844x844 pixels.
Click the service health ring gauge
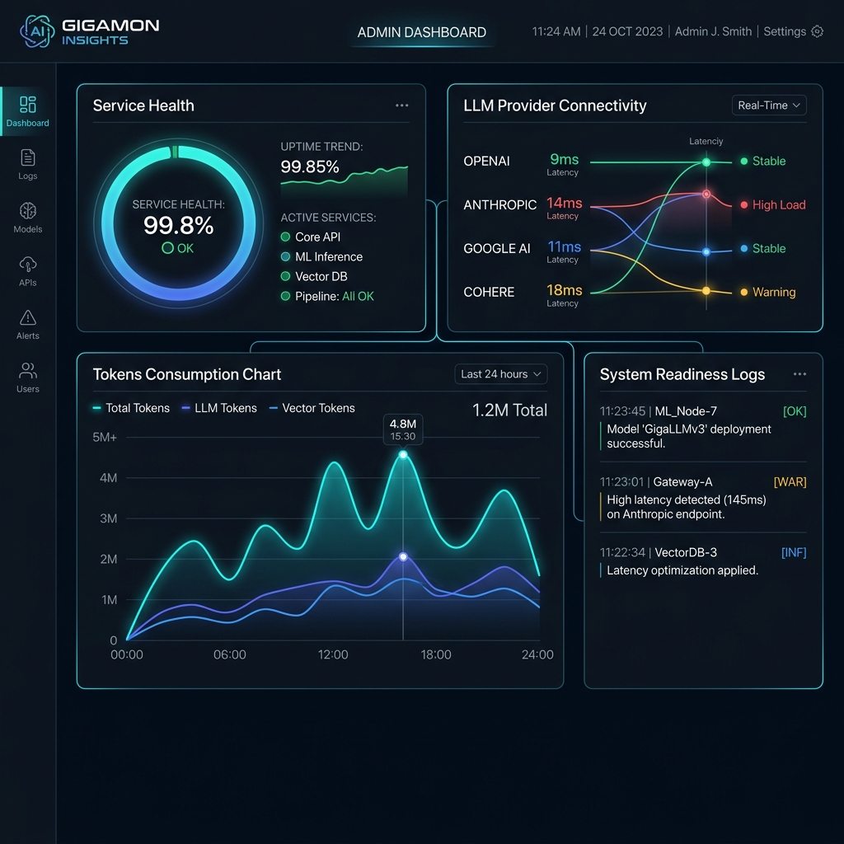(x=179, y=223)
